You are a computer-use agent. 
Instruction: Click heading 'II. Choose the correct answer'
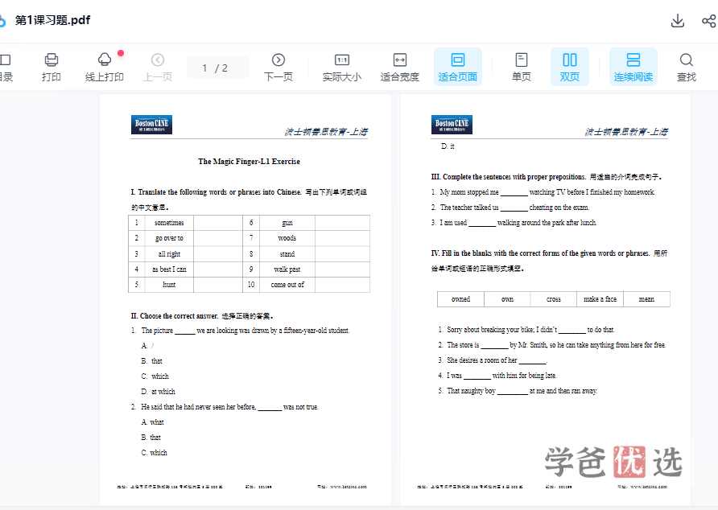[x=175, y=316]
